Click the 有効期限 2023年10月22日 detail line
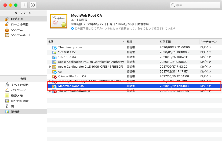This screenshot has height=141, width=222. point(110,24)
